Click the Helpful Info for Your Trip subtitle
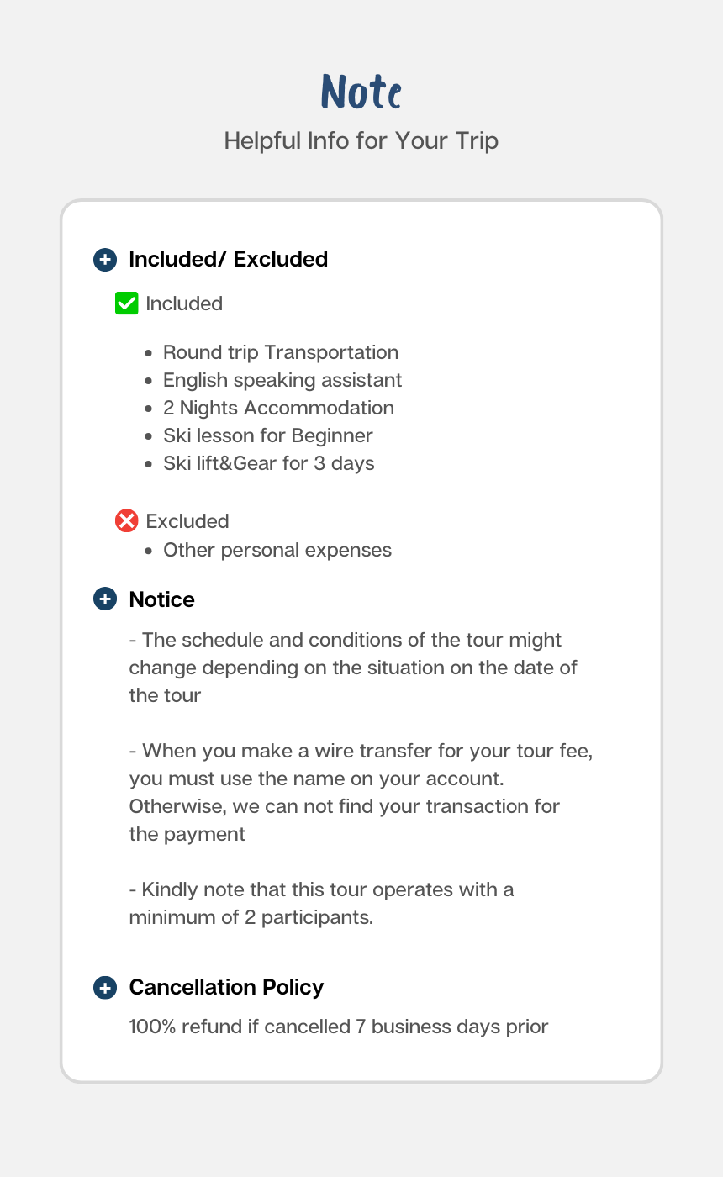 click(361, 140)
